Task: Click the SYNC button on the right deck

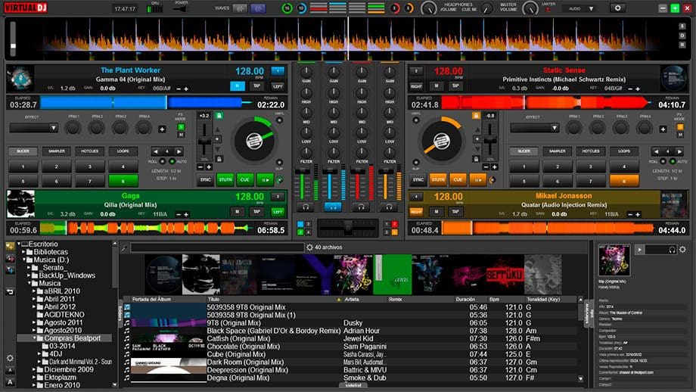Action: click(x=418, y=180)
